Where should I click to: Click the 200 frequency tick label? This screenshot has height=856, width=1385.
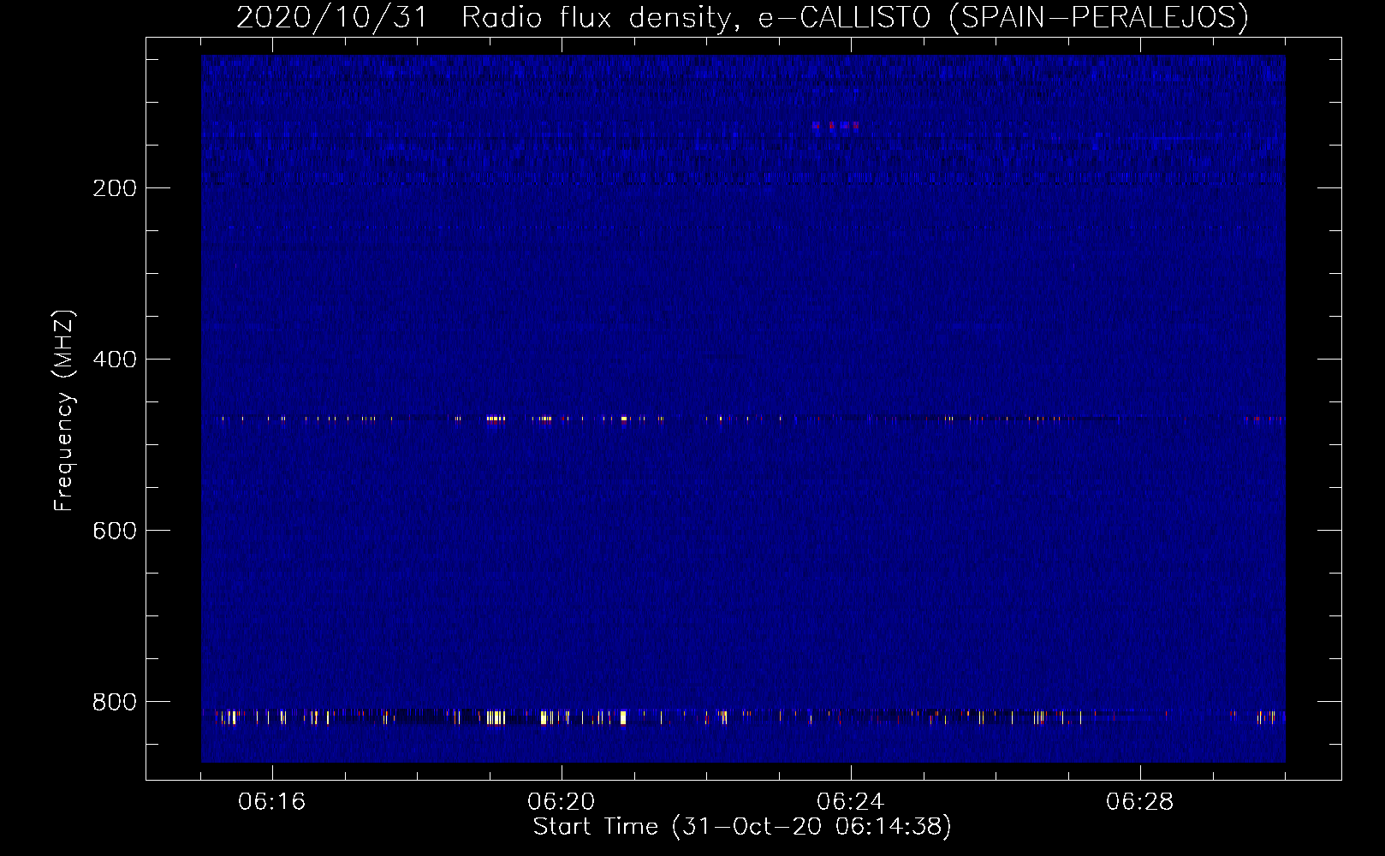coord(115,188)
